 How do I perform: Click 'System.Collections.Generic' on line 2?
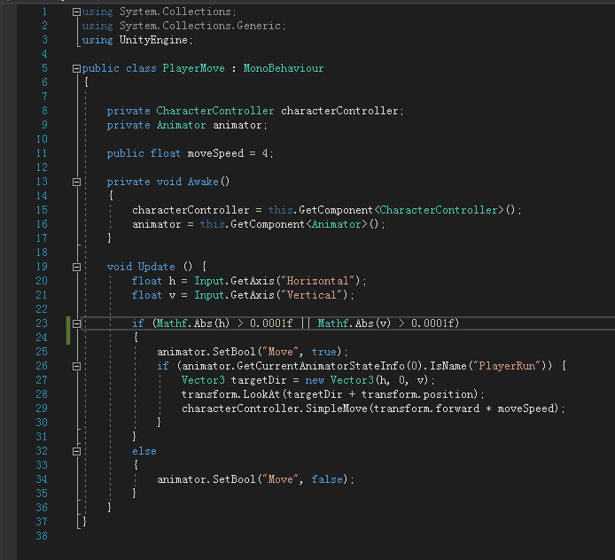point(200,26)
